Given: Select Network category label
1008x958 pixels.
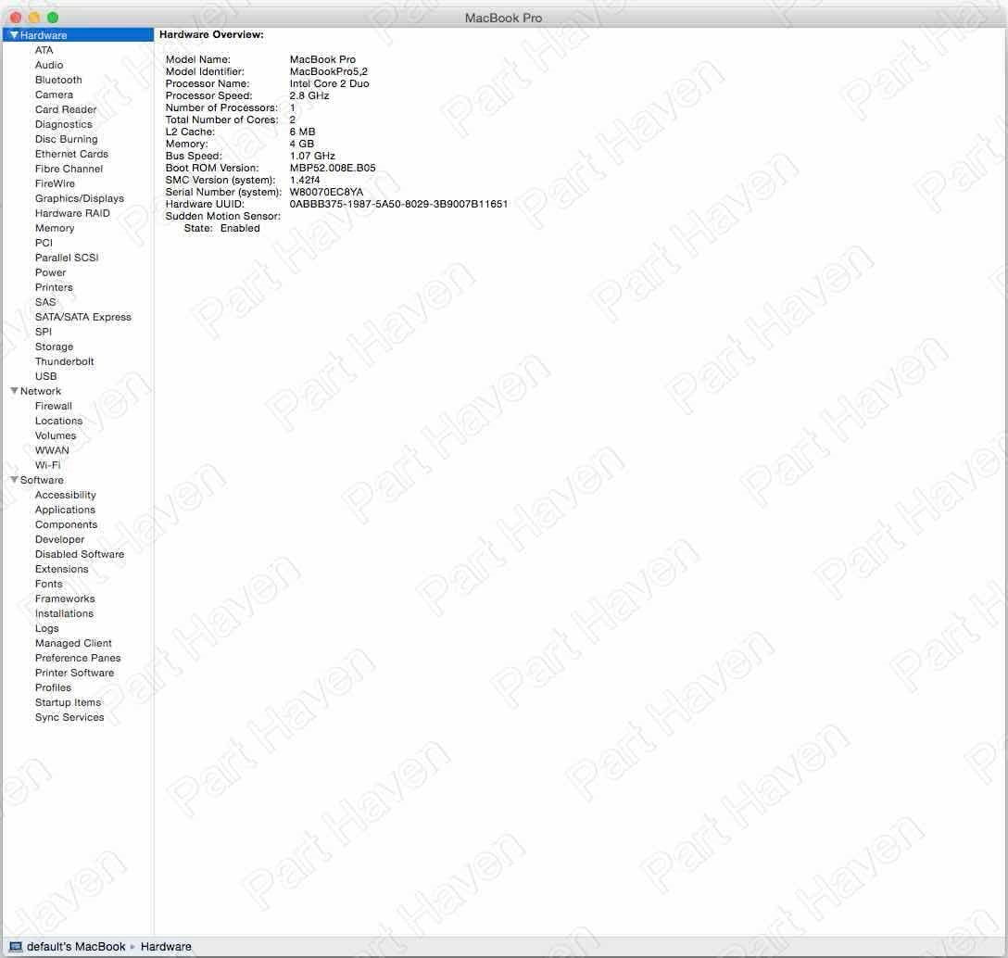Looking at the screenshot, I should 41,391.
